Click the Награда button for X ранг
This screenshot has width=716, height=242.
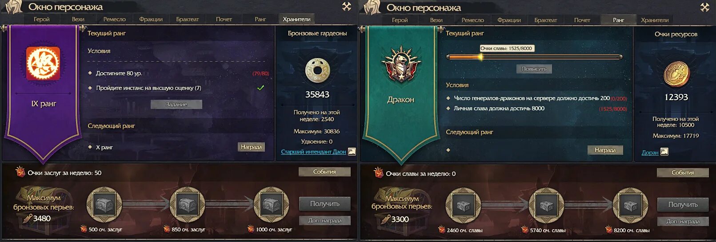pyautogui.click(x=251, y=147)
